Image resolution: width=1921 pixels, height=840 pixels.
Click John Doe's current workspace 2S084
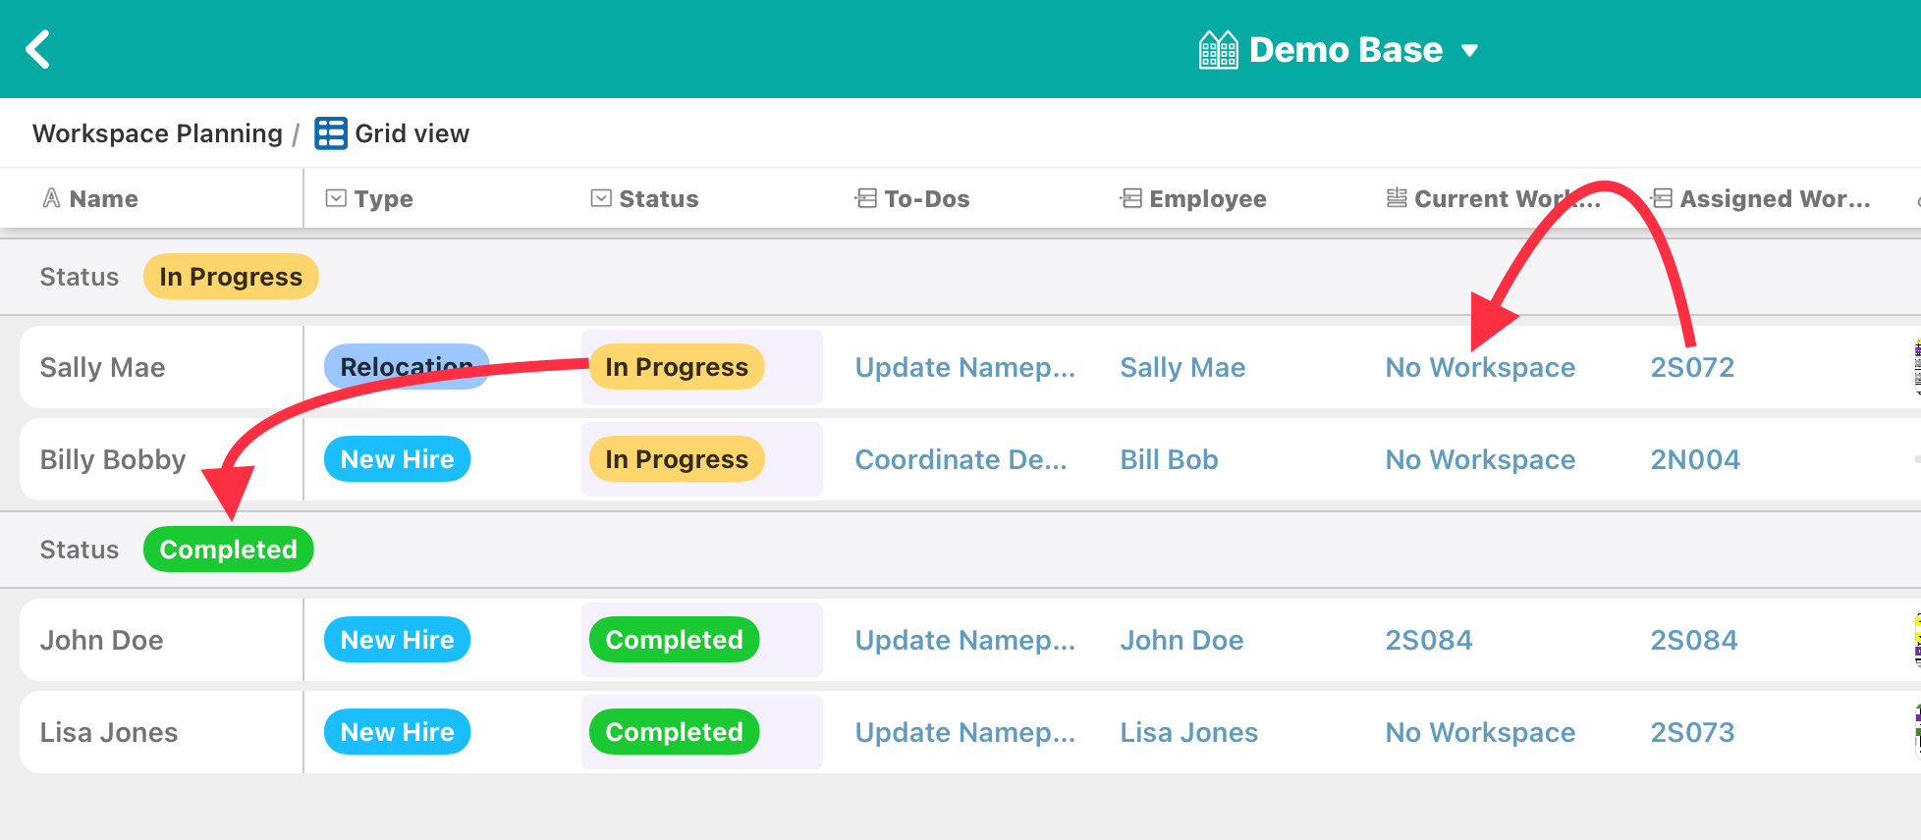pos(1429,640)
